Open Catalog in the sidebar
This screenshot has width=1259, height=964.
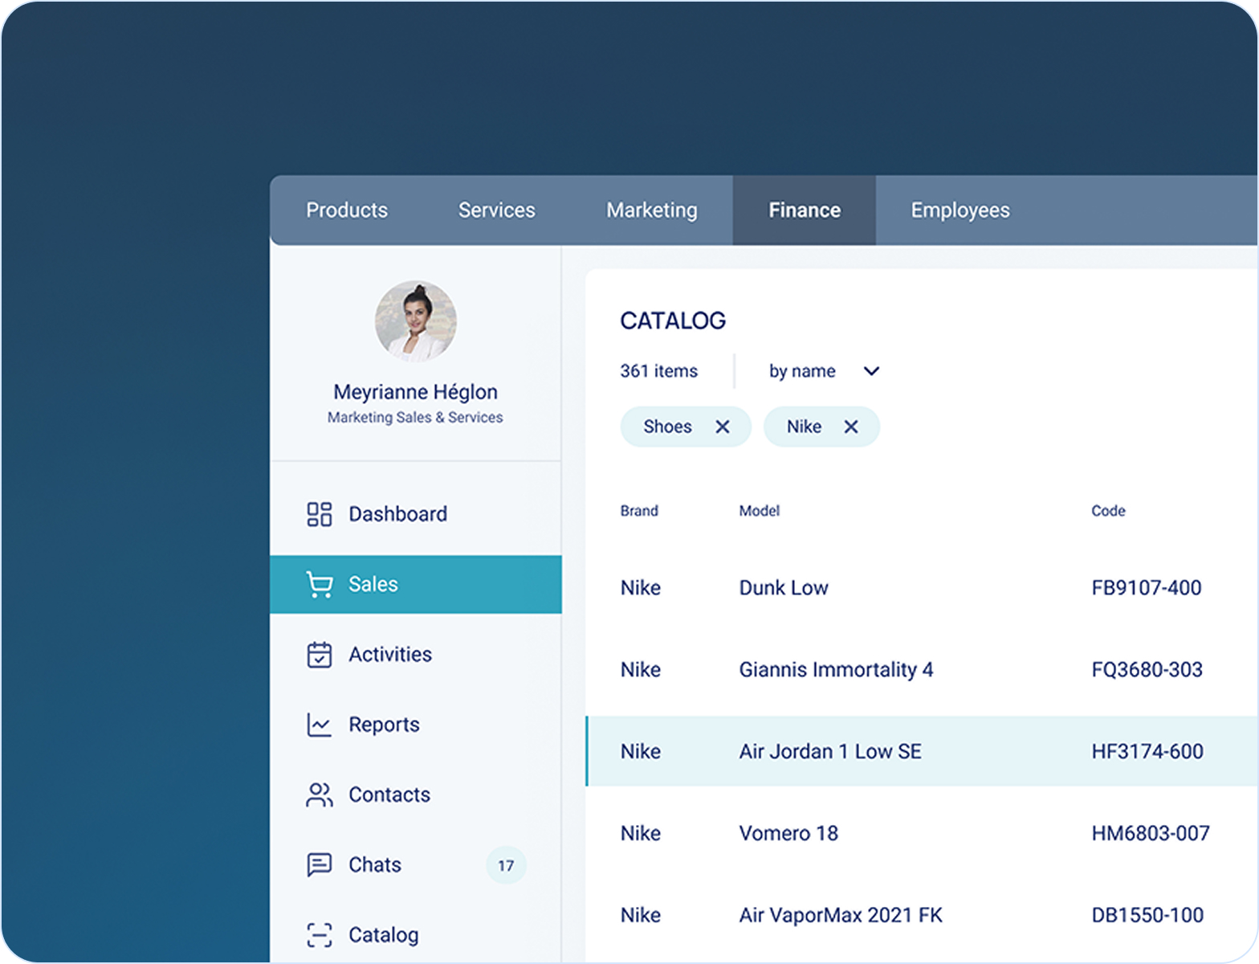[416, 935]
